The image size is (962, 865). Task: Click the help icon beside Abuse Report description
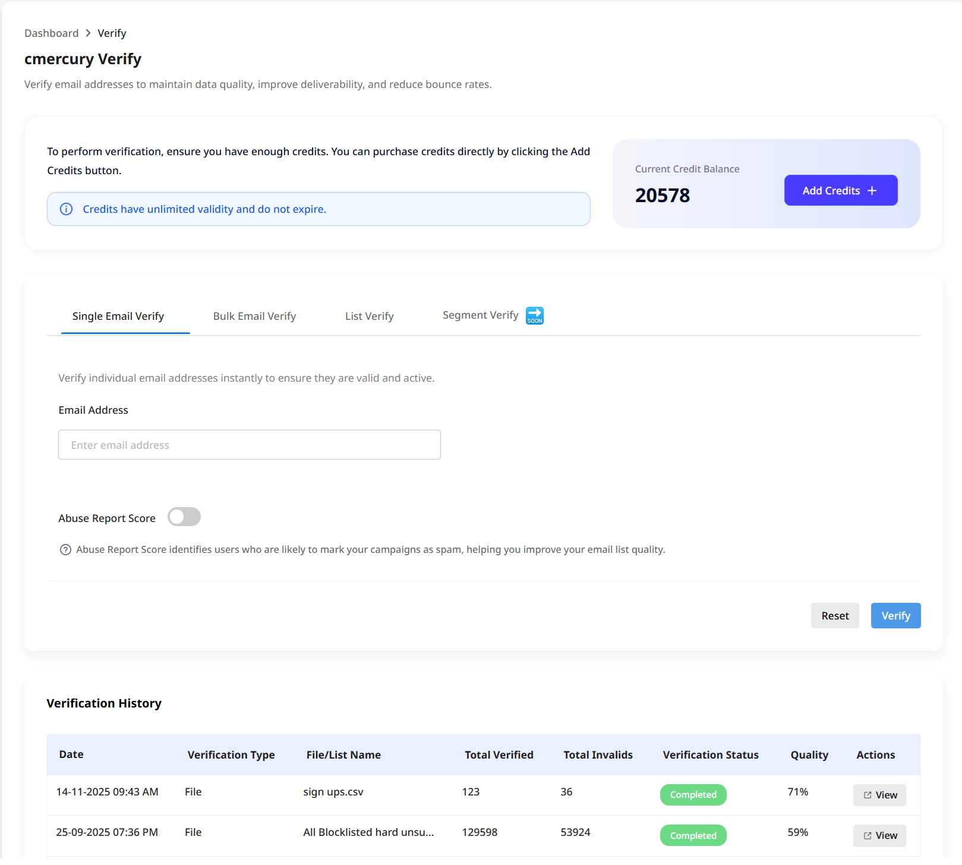pos(65,550)
